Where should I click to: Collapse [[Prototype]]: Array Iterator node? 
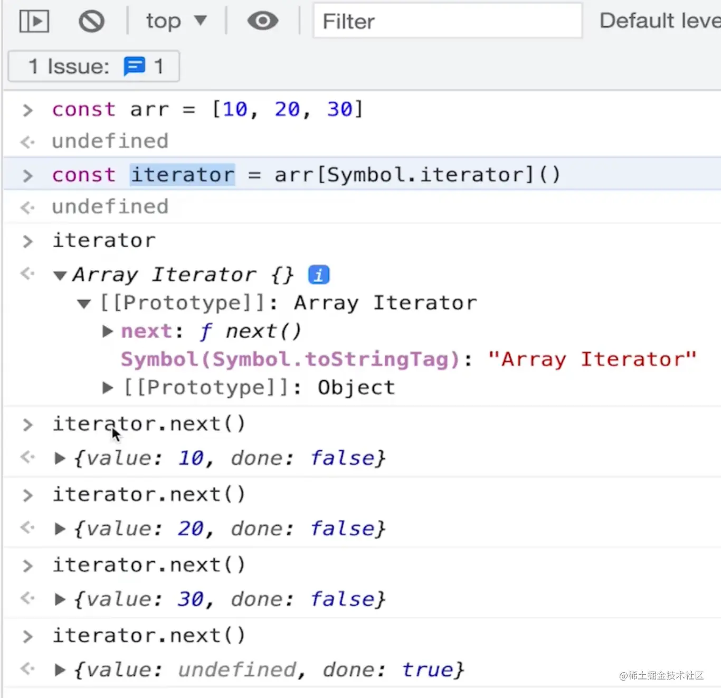coord(84,304)
